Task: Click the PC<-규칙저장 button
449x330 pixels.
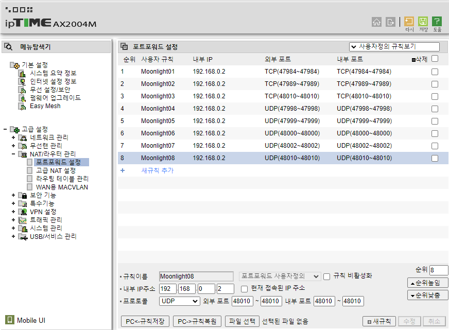Action: (x=145, y=321)
